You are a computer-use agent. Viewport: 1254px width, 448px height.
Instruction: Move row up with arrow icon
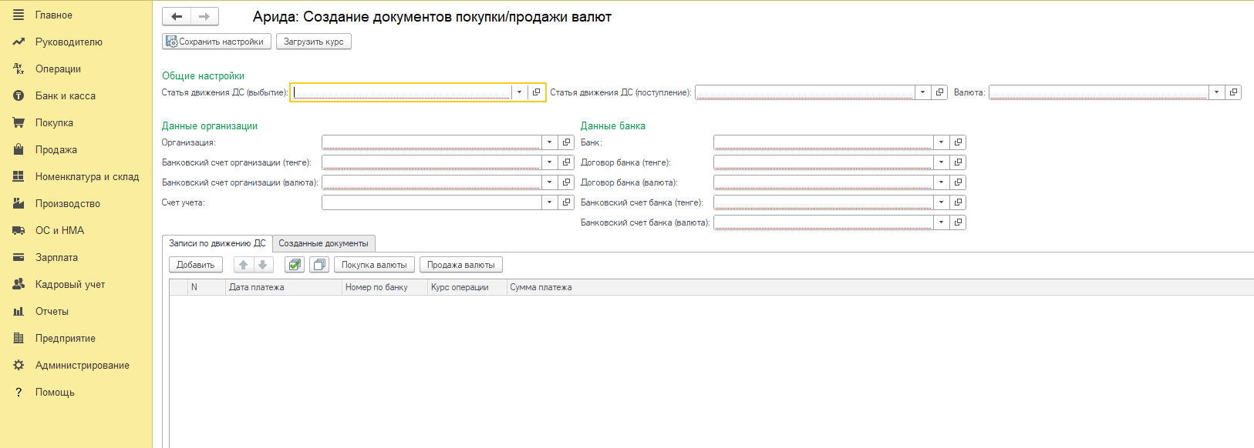[244, 265]
